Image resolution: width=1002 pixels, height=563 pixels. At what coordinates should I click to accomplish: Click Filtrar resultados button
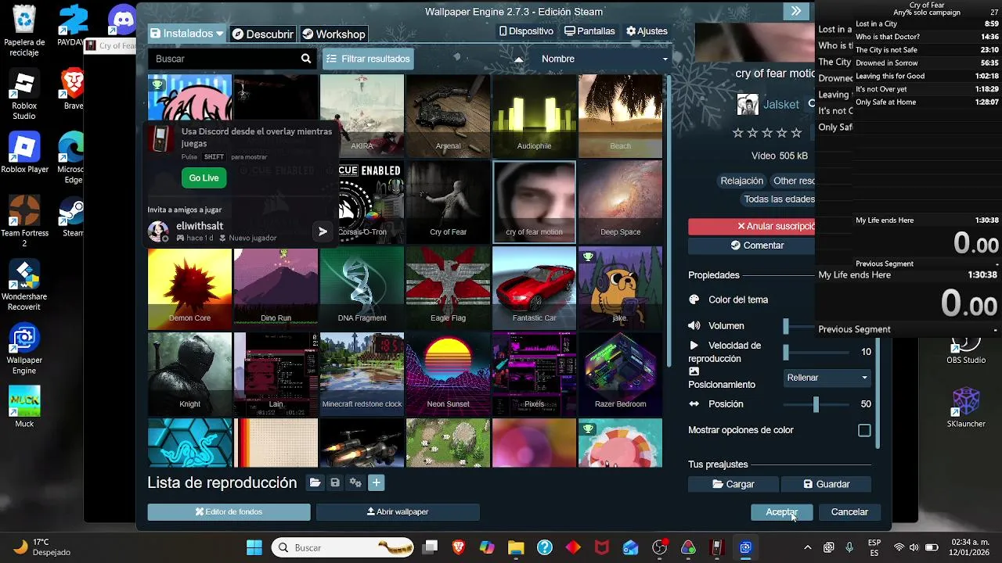pos(368,59)
